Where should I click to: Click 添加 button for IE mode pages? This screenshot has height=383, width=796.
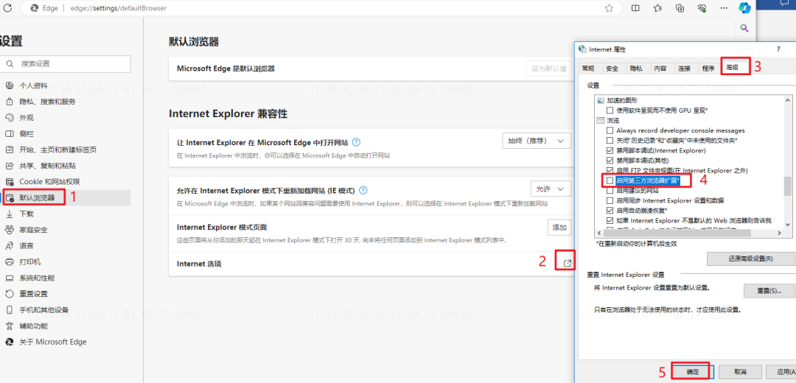[x=559, y=228]
